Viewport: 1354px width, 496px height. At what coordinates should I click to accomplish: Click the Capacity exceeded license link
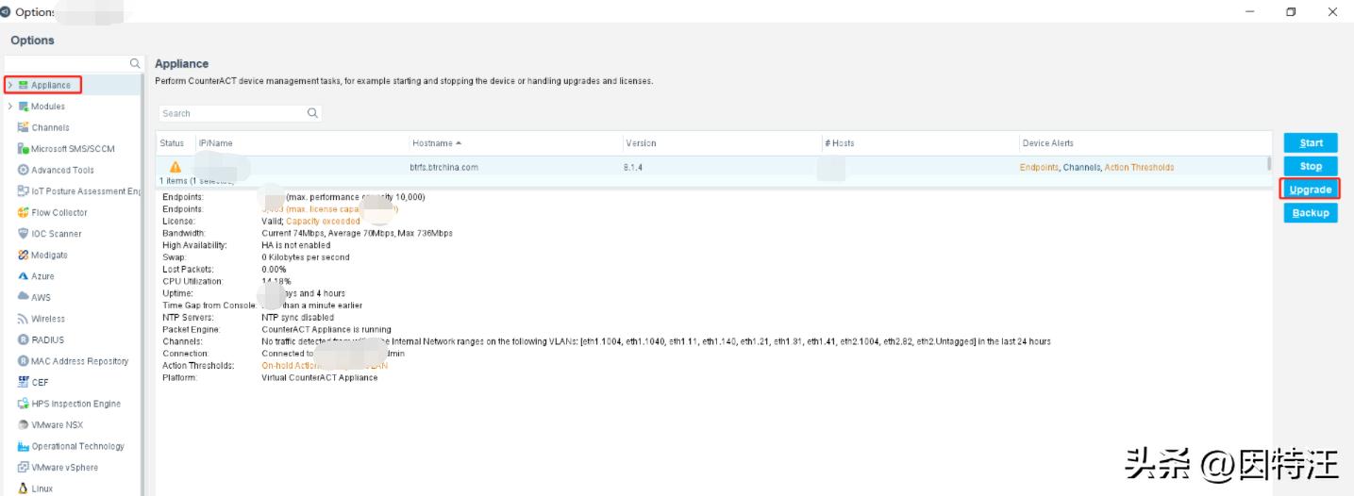[x=323, y=221]
